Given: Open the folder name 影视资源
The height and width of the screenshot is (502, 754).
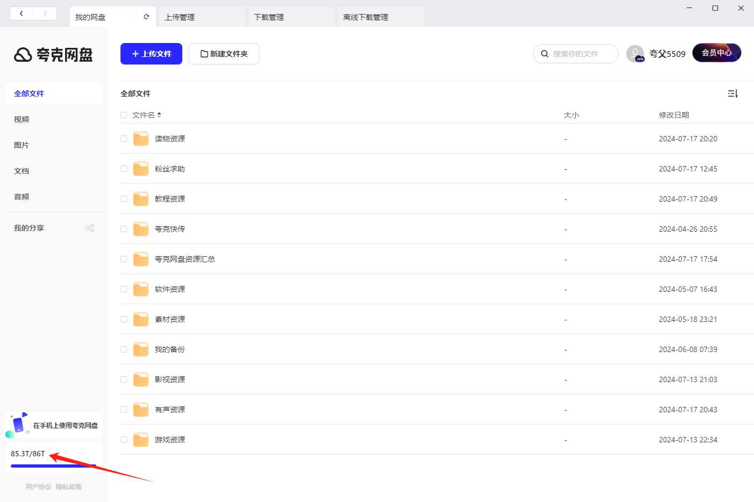Looking at the screenshot, I should (170, 379).
